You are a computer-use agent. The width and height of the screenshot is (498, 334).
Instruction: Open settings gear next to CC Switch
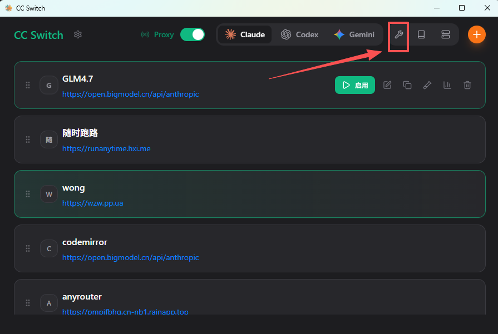point(78,34)
